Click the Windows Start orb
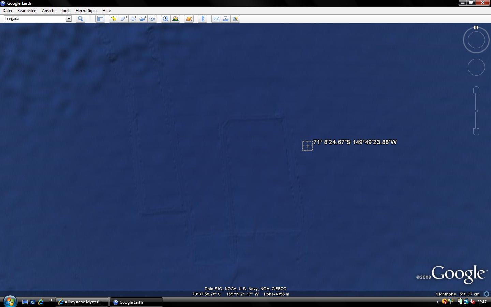 [x=10, y=302]
